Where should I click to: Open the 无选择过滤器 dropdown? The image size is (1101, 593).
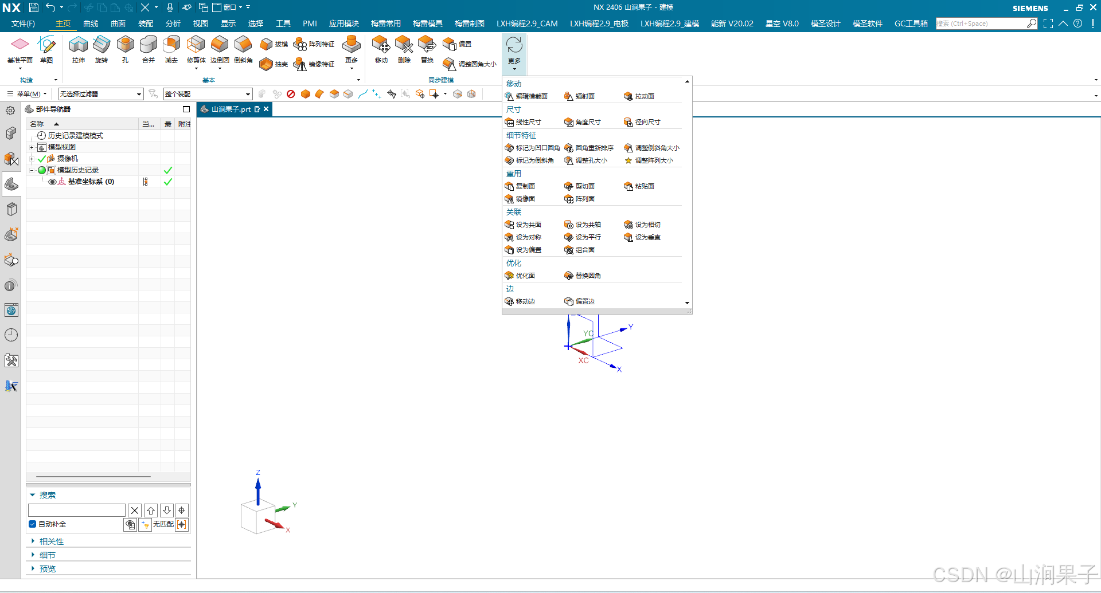[100, 94]
